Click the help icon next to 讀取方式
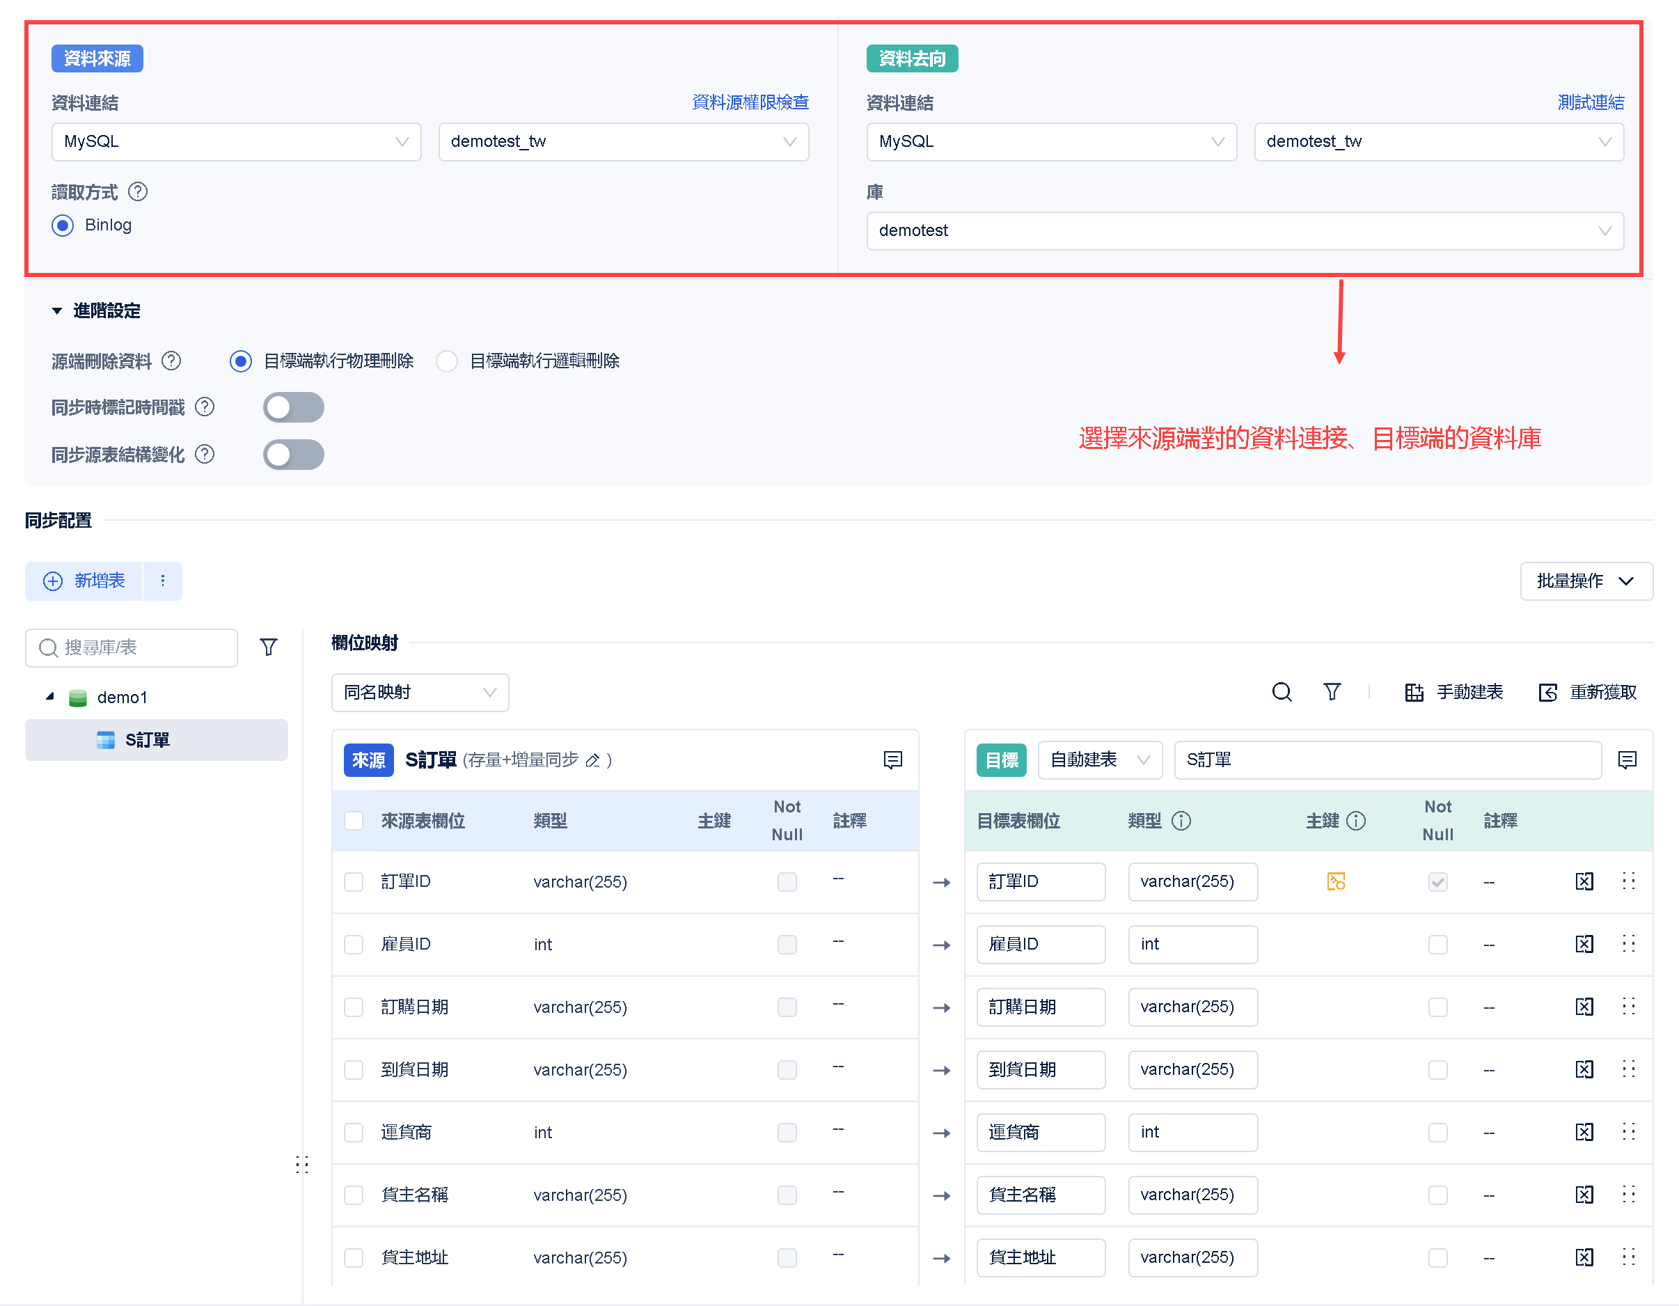The width and height of the screenshot is (1679, 1306). 138,191
